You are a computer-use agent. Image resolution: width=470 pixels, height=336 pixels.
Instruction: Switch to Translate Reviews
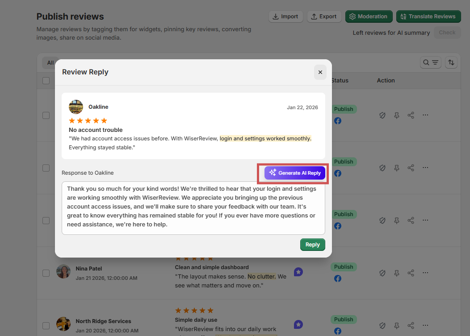(428, 16)
